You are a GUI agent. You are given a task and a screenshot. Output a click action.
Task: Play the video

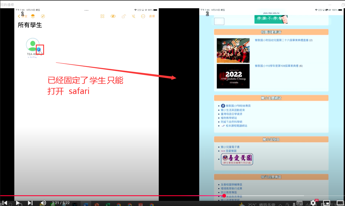(18, 203)
